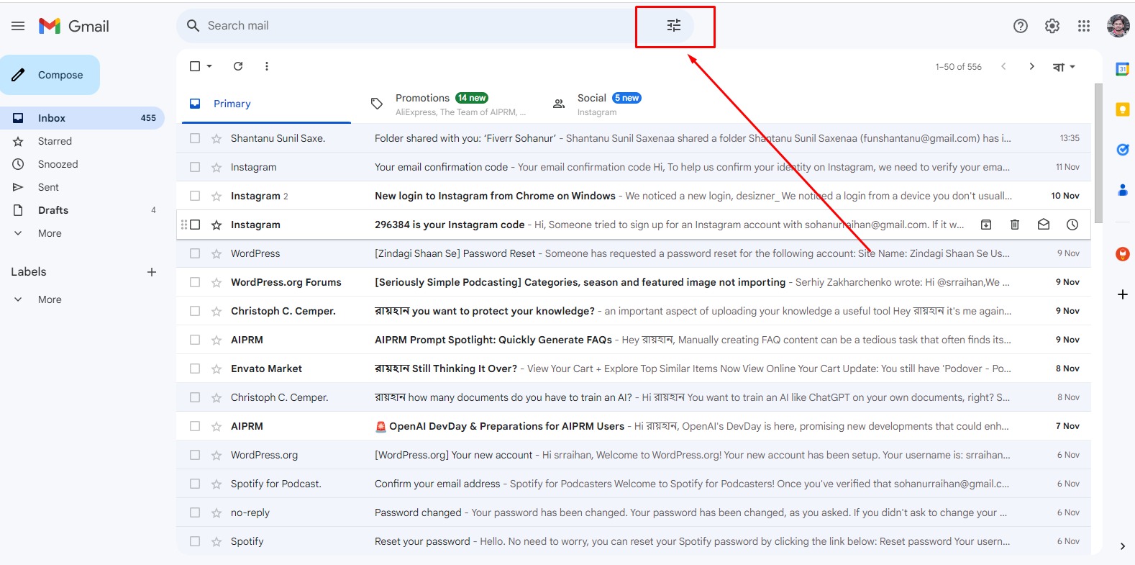Click the drag handle on 296384 Instagram row
The width and height of the screenshot is (1135, 565).
(x=184, y=225)
